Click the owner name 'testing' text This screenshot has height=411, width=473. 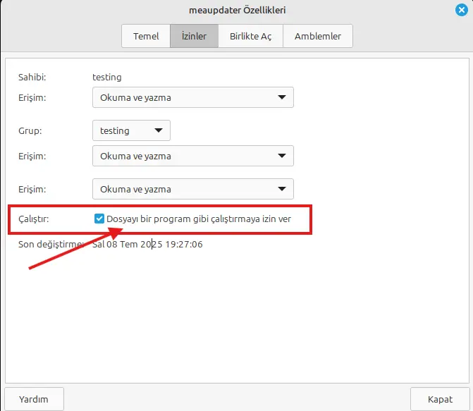pos(107,78)
